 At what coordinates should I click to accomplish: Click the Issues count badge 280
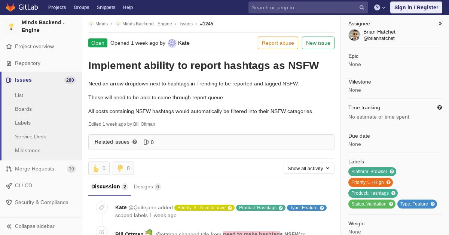(x=70, y=80)
